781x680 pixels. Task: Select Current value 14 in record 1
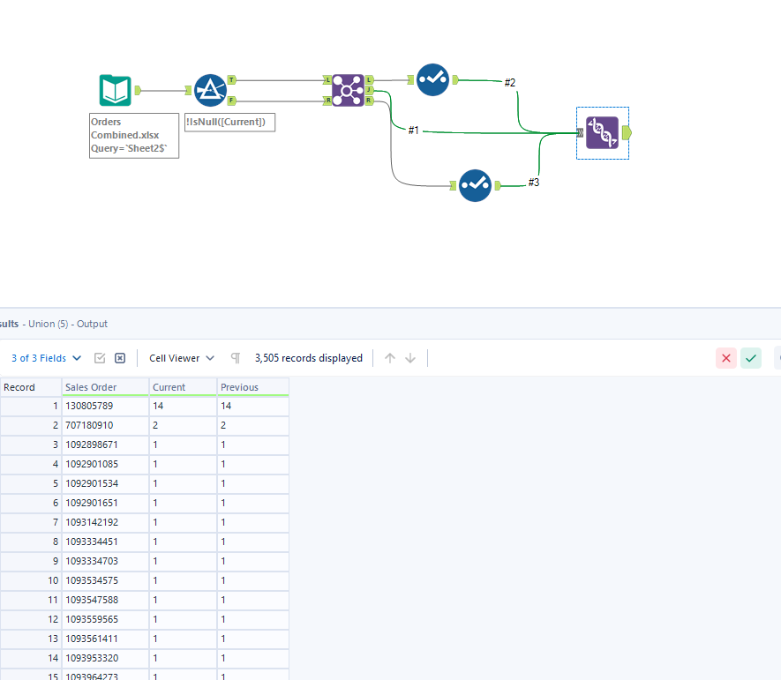point(183,407)
